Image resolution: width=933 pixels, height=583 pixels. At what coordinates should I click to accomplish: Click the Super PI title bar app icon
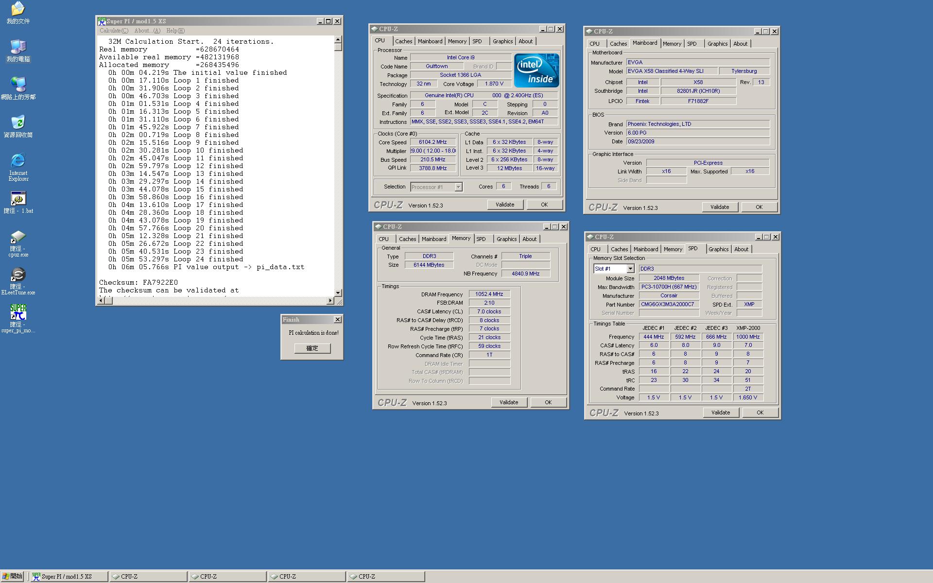(x=102, y=21)
